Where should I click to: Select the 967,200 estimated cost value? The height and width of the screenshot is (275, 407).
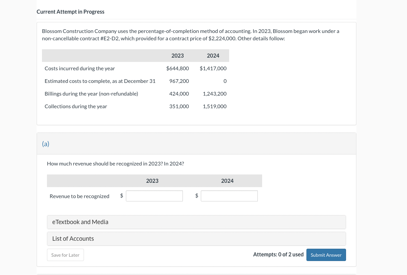point(179,81)
